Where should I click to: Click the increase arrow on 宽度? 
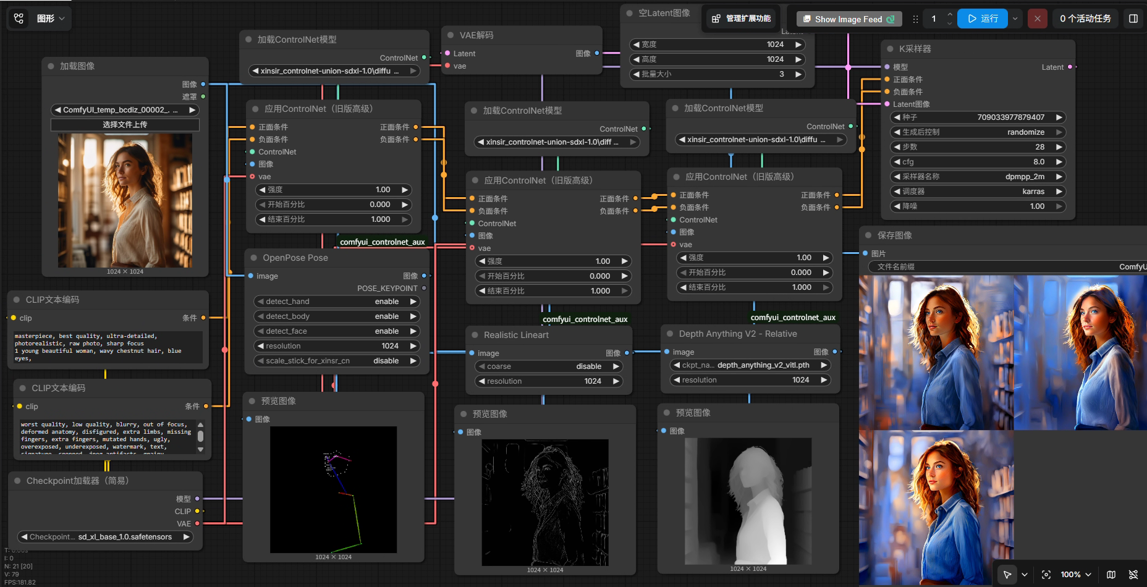[x=798, y=44]
